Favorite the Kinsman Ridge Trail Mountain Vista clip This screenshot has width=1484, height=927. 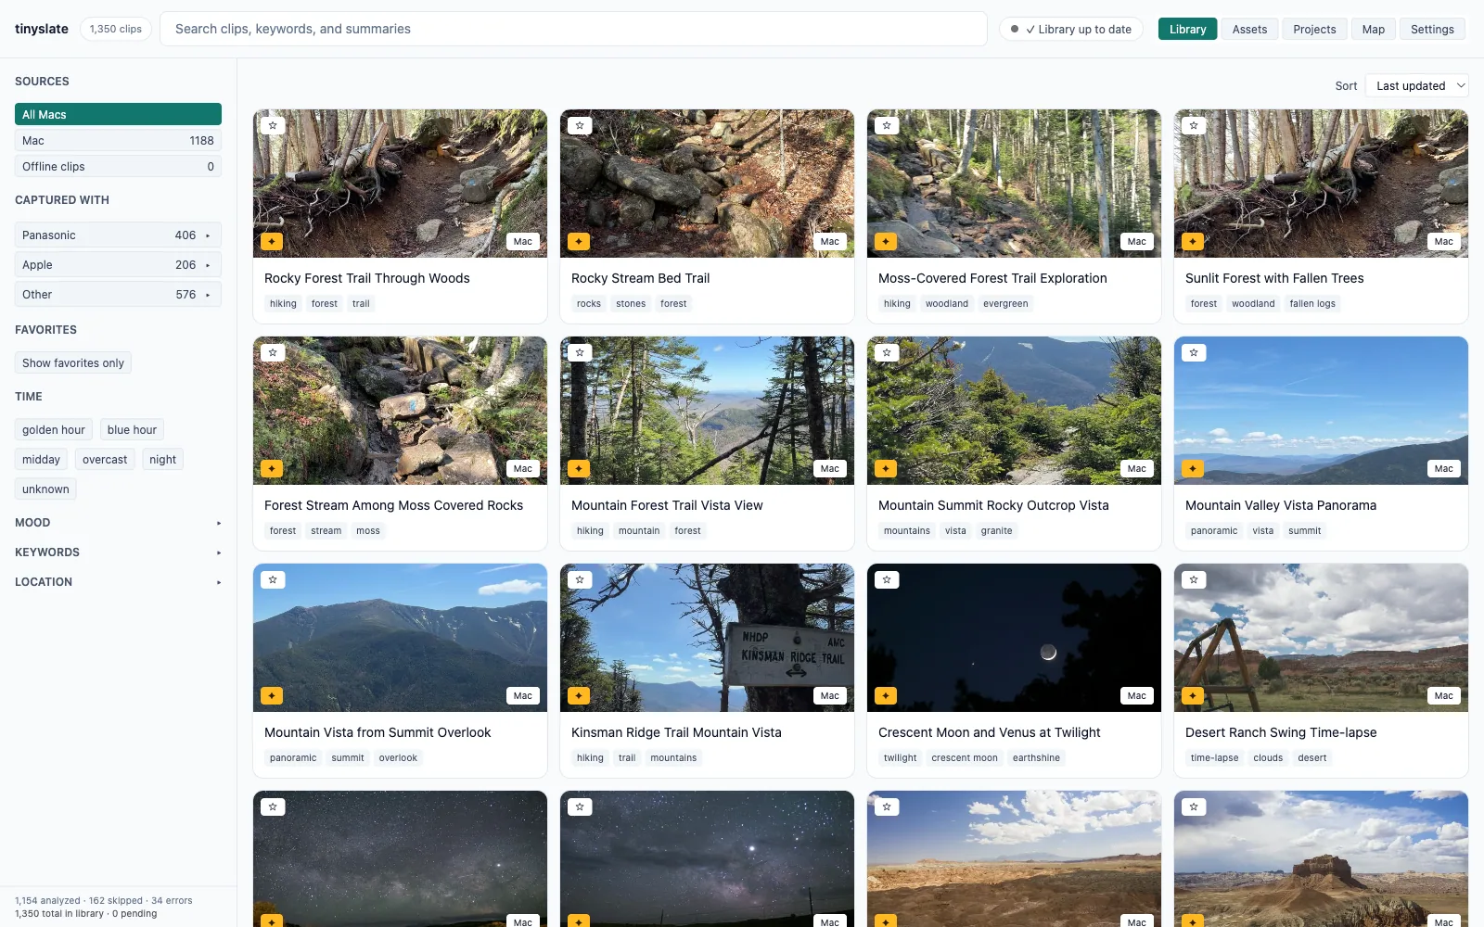click(x=580, y=579)
